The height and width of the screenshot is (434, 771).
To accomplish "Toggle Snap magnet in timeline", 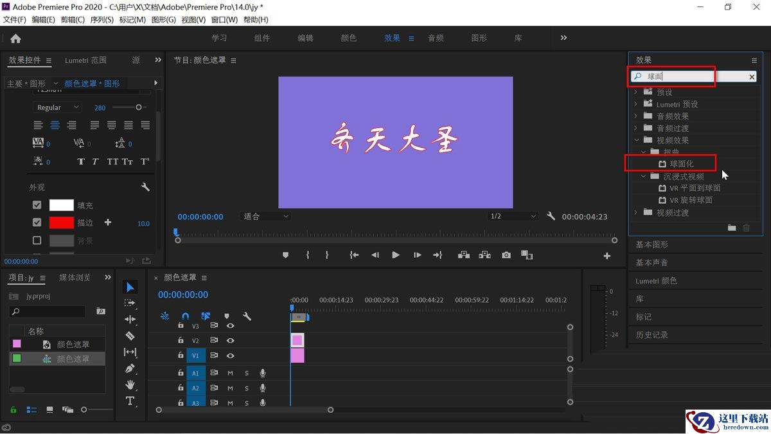I will [185, 316].
